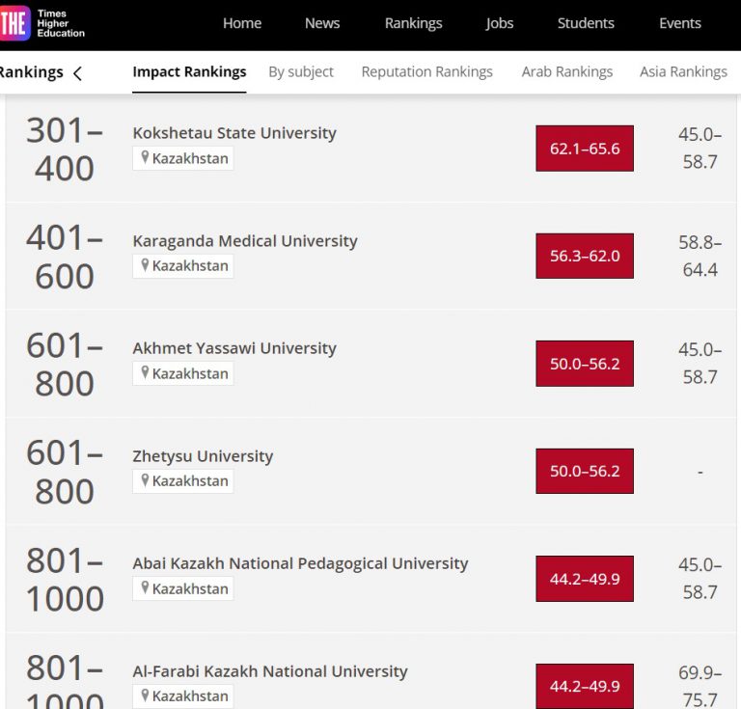Click the red 56.3–62.0 score box

(585, 256)
